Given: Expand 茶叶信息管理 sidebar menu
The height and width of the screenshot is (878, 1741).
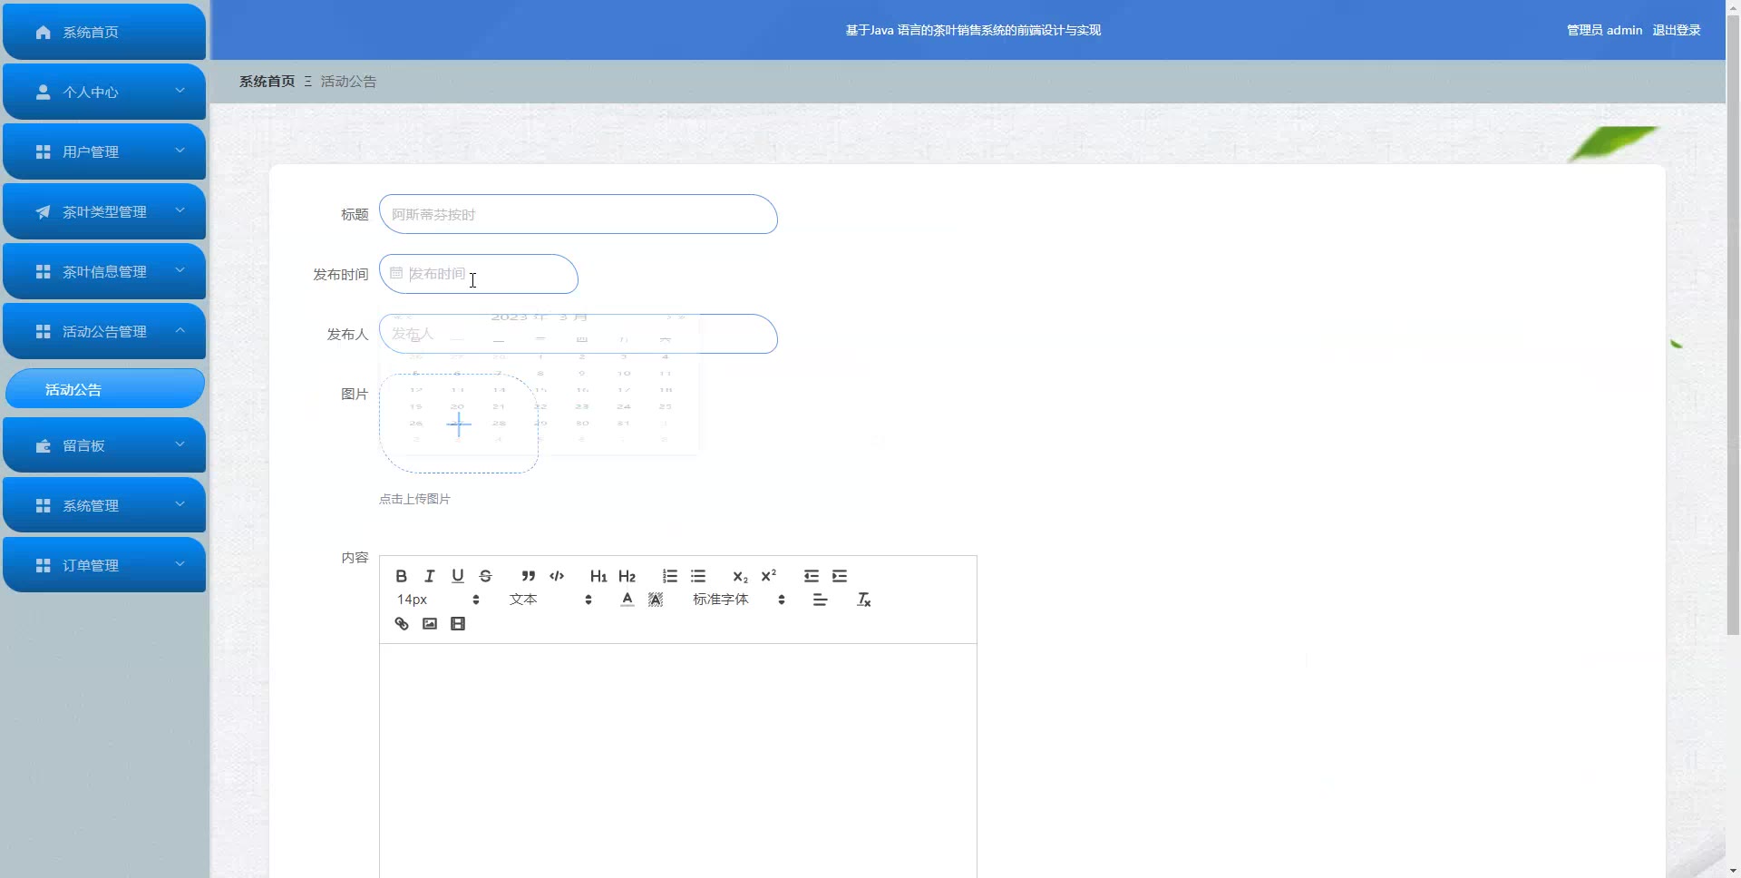Looking at the screenshot, I should 104,271.
